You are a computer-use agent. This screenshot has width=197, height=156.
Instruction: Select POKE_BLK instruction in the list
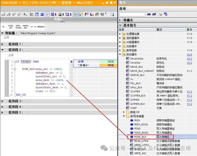151,137
